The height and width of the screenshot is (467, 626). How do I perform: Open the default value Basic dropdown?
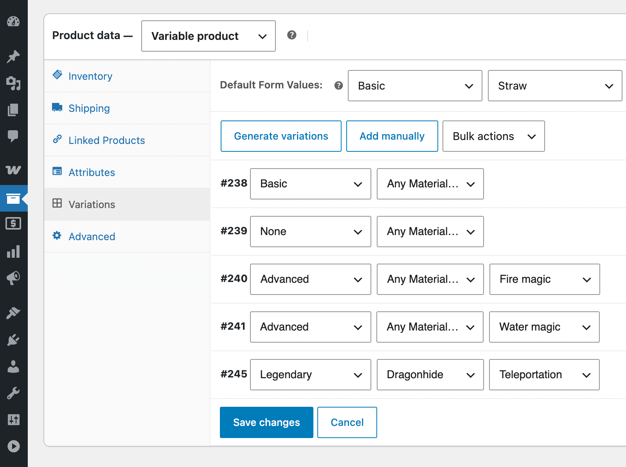(x=415, y=86)
